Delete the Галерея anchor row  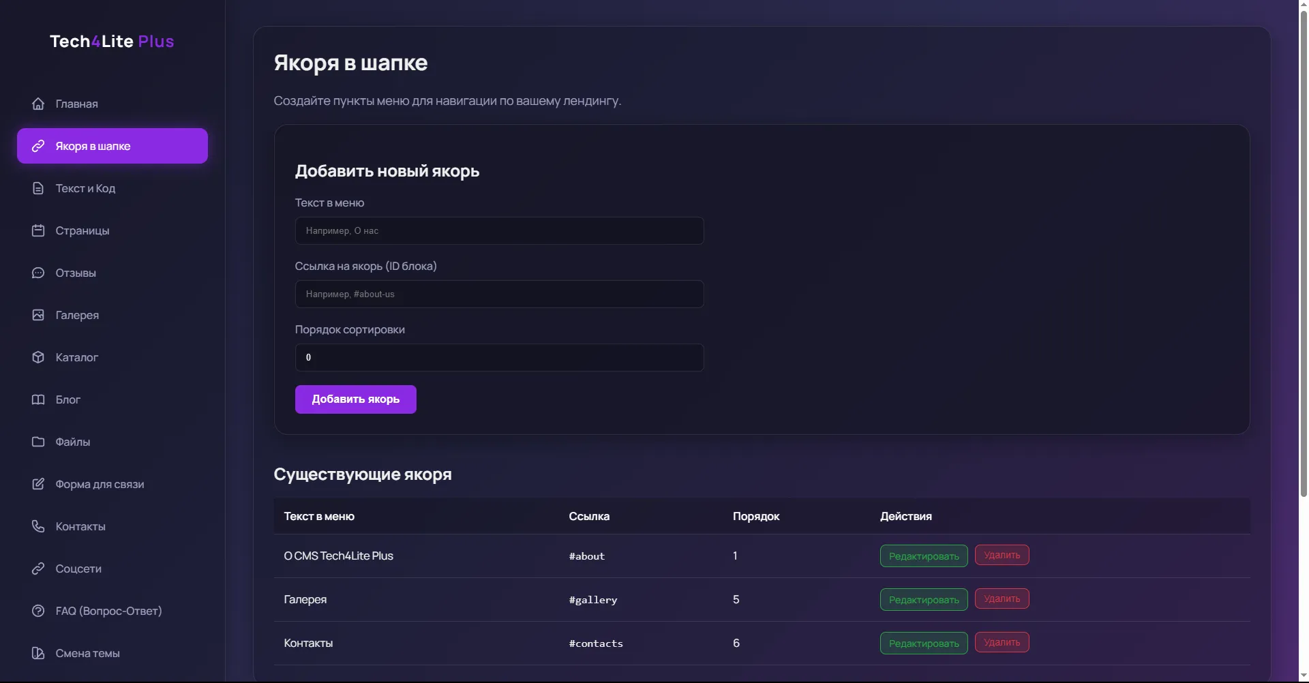[1002, 599]
